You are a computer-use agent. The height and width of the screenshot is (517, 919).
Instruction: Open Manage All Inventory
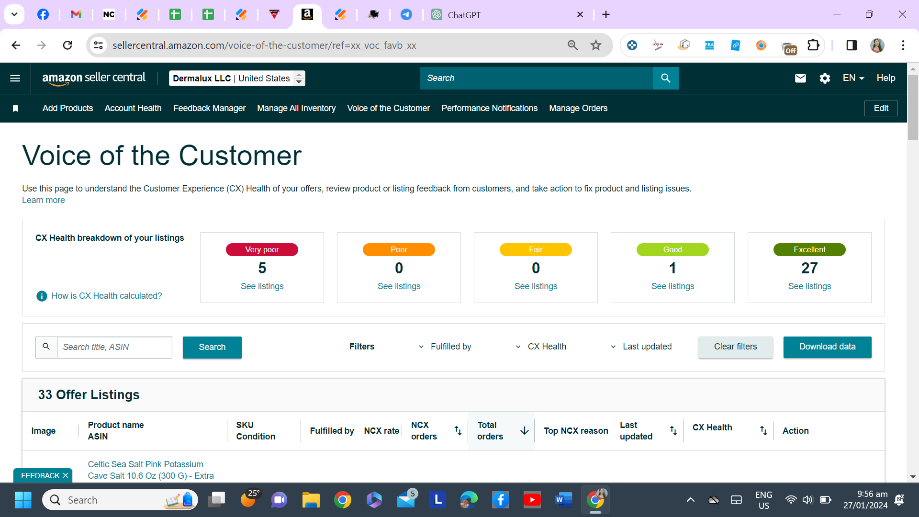pyautogui.click(x=296, y=108)
